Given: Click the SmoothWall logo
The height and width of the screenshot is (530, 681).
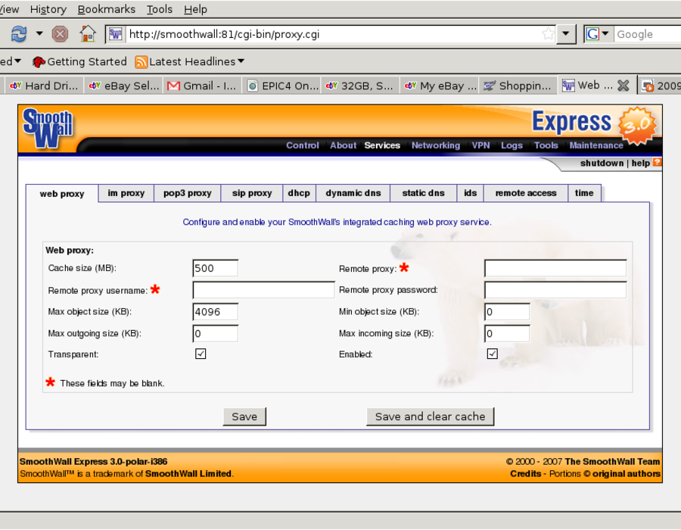Looking at the screenshot, I should (x=48, y=128).
